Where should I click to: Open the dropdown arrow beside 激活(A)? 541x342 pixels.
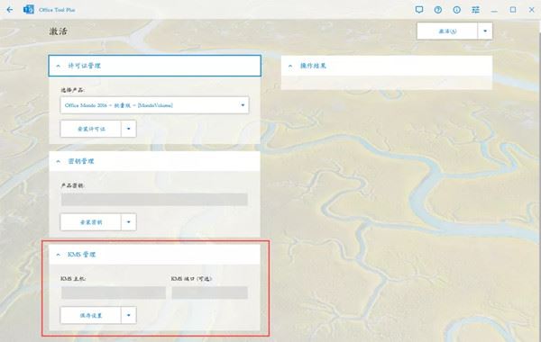[x=485, y=31]
